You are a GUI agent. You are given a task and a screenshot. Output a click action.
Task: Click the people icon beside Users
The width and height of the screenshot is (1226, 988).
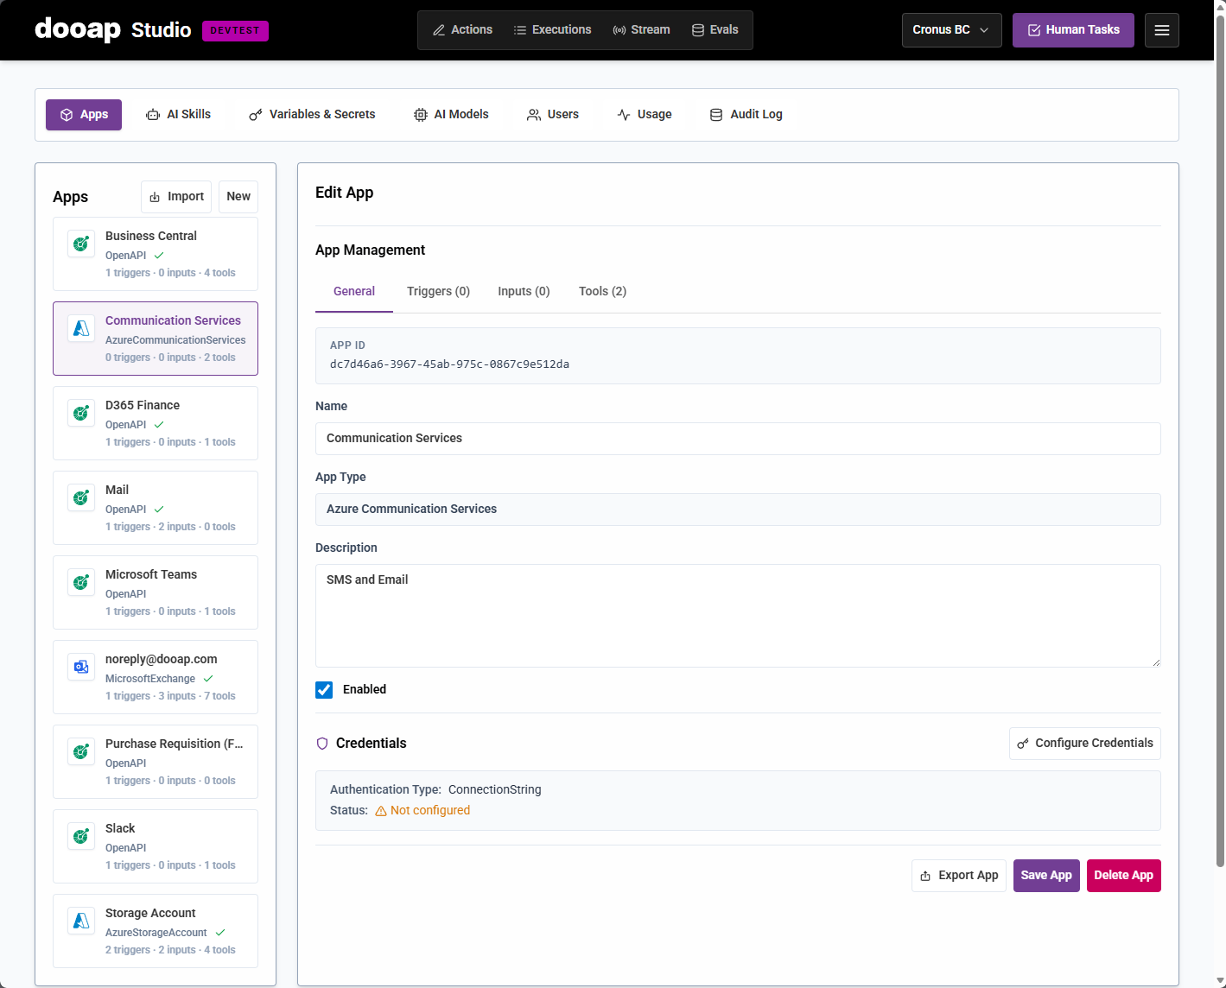coord(534,115)
